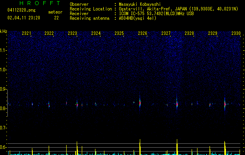Select observer name Masayuki Kobayashi
Image resolution: width=245 pixels, height=155 pixels.
pos(140,4)
